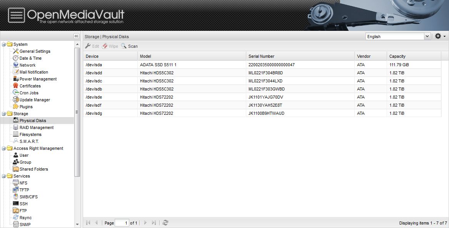Select the /dev/sde device row
The width and height of the screenshot is (449, 228).
(262, 97)
